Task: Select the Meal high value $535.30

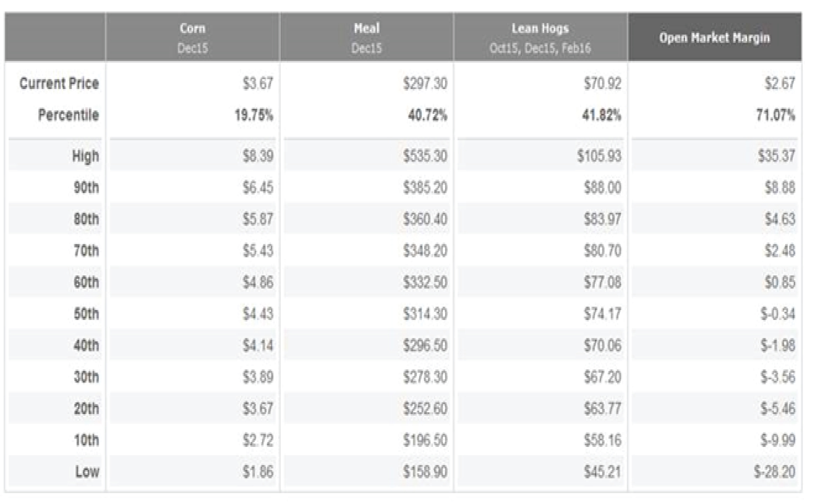Action: (425, 156)
